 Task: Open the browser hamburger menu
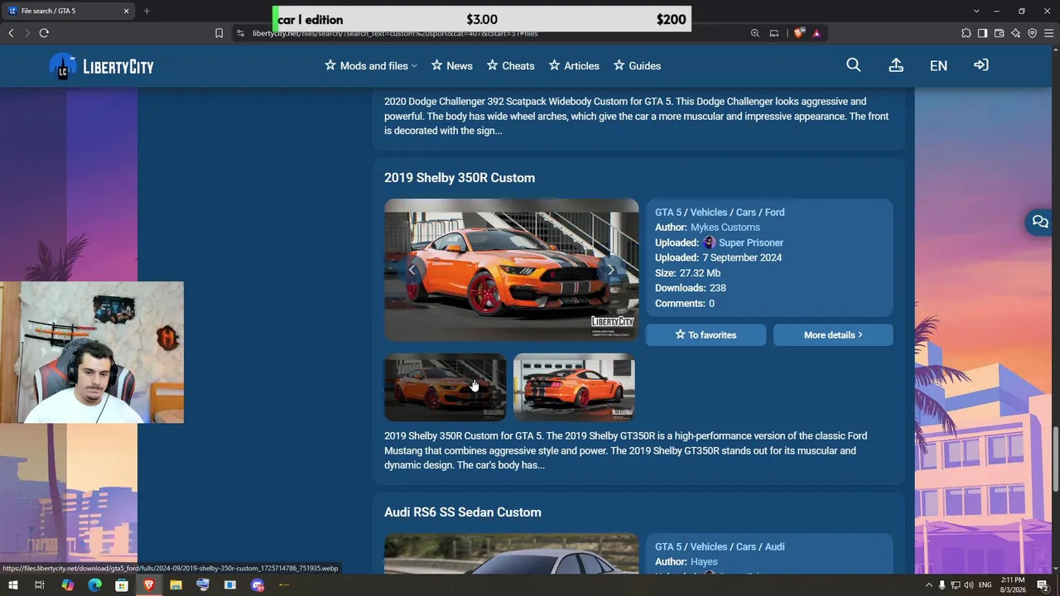point(1049,33)
